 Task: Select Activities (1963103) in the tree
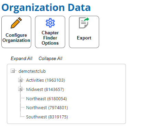[46, 80]
